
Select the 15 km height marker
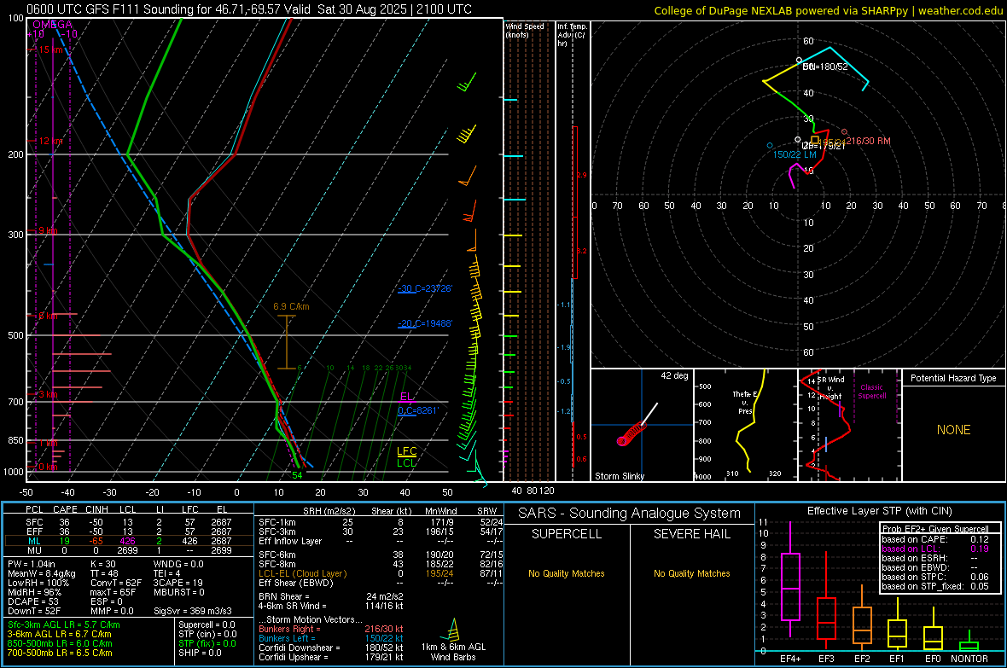[51, 49]
